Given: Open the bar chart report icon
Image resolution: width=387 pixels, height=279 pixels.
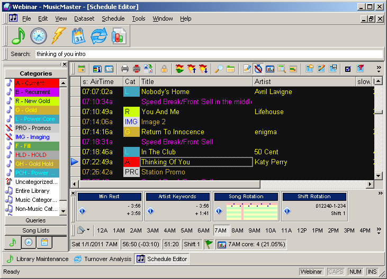Looking at the screenshot, I should point(119,36).
